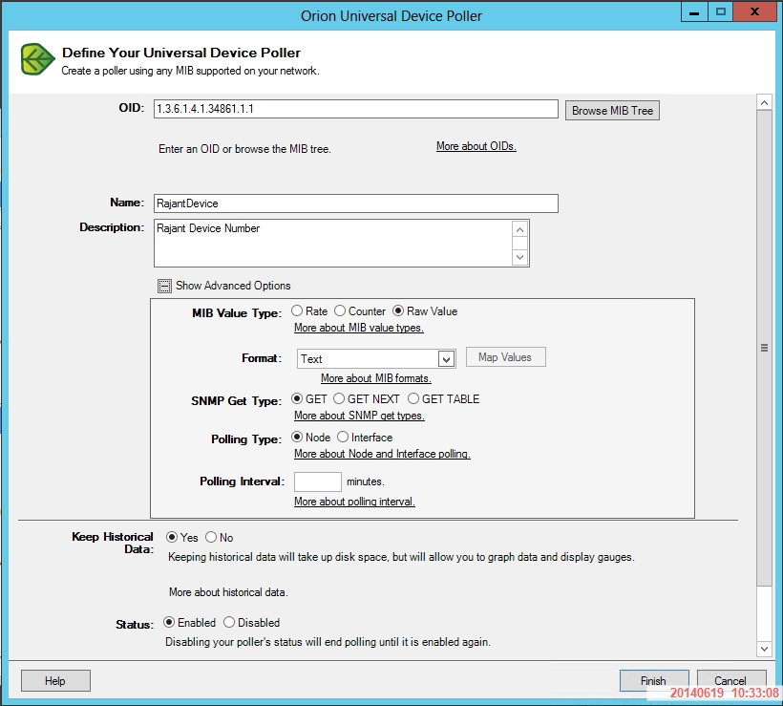Close the Orion Universal Device Poller window
This screenshot has width=783, height=706.
755,12
